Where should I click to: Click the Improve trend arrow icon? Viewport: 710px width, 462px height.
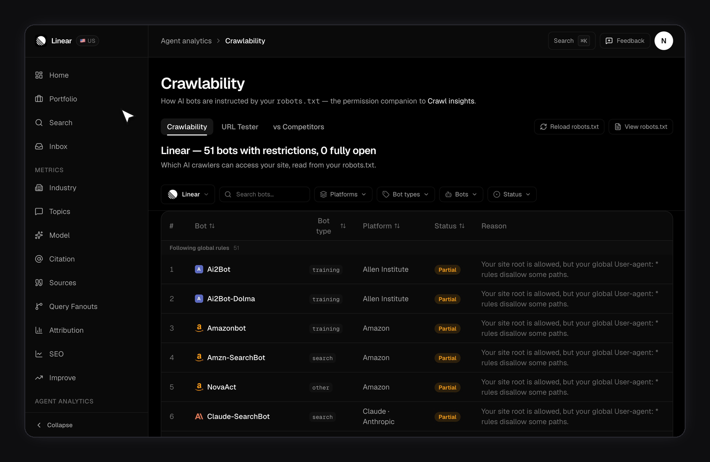click(39, 377)
